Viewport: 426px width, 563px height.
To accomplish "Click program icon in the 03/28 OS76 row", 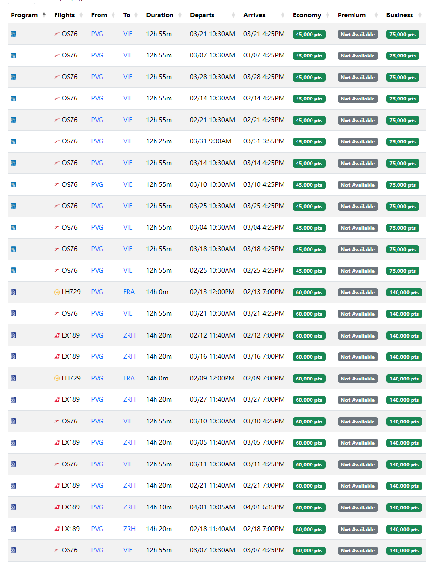I will click(14, 77).
